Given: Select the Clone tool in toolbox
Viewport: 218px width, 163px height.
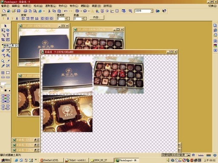Looking at the screenshot, I should [x=3, y=50].
